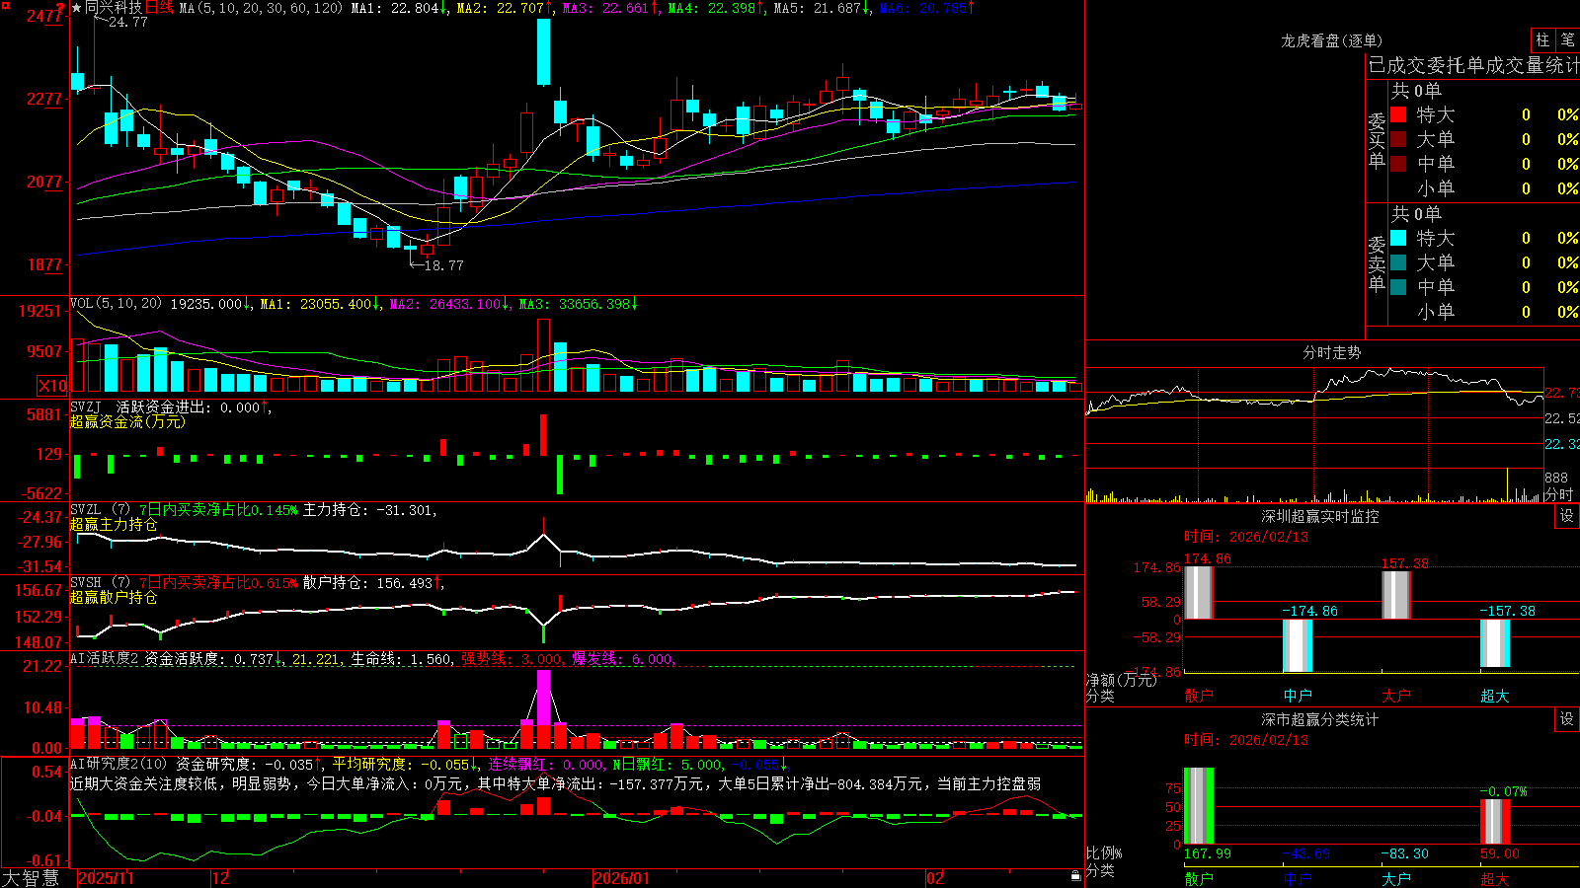Click the X10 volume scale marker
Viewport: 1580px width, 888px height.
coord(52,386)
